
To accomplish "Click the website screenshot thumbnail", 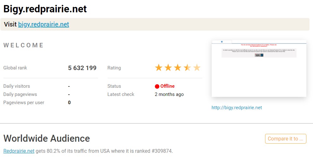I will pyautogui.click(x=259, y=68).
